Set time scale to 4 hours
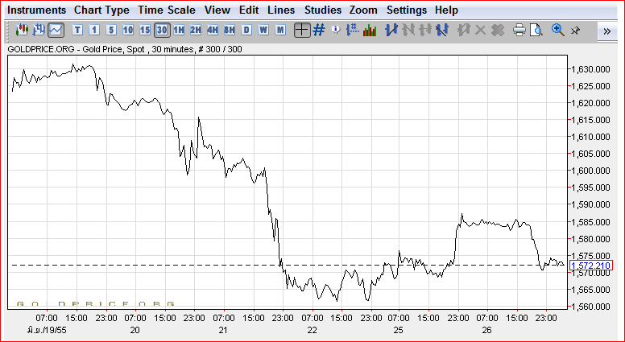Viewport: 625px width, 342px height. point(213,30)
